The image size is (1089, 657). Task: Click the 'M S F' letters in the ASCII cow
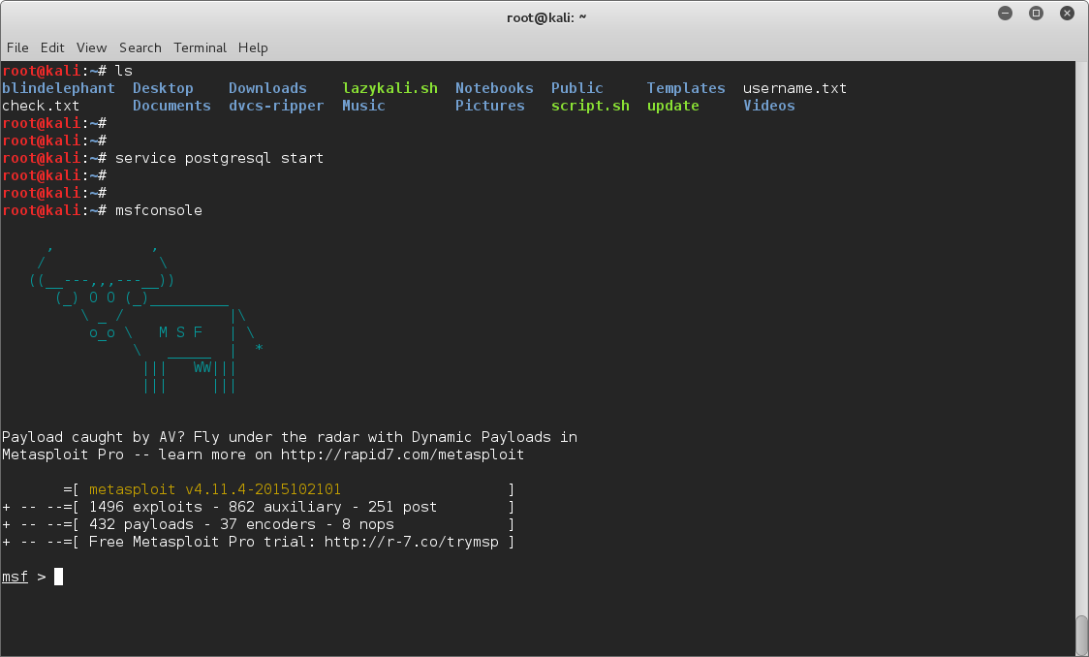(180, 332)
